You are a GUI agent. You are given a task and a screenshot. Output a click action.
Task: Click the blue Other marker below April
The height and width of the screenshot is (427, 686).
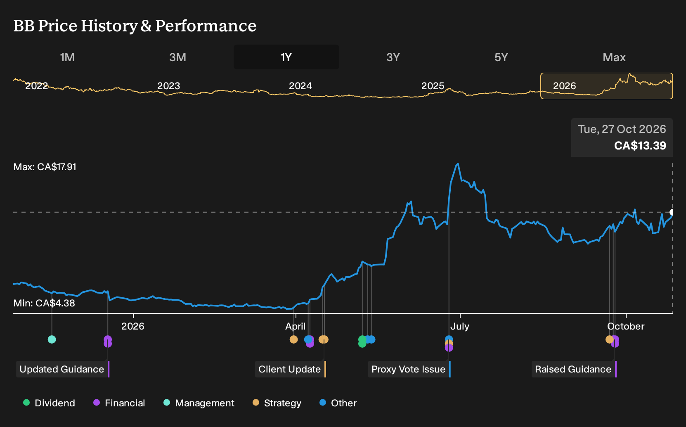point(308,339)
